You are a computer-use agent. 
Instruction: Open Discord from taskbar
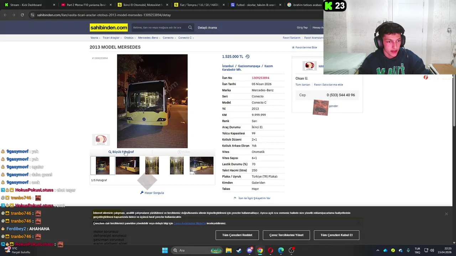click(x=250, y=250)
